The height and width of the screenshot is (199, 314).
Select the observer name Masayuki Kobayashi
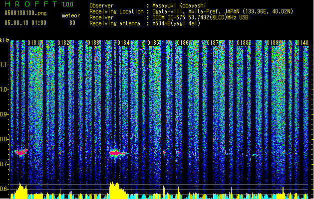pos(179,5)
